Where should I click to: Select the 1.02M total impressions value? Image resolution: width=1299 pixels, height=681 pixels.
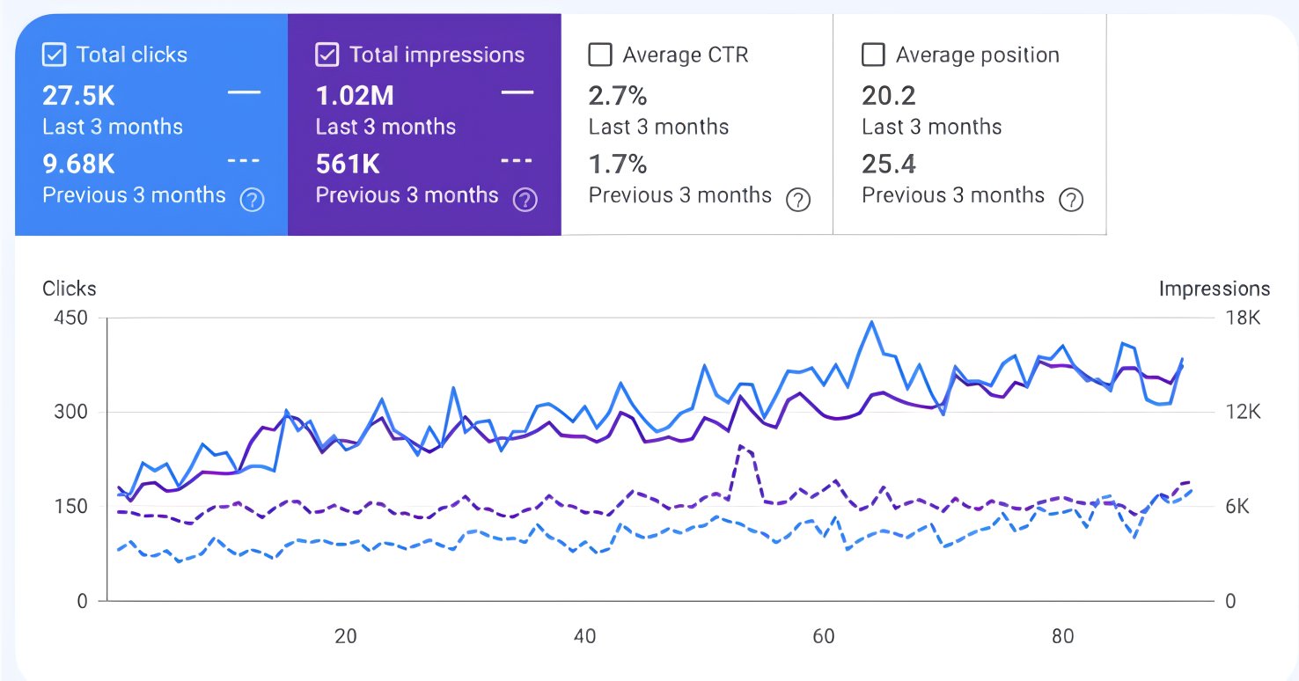pos(355,95)
